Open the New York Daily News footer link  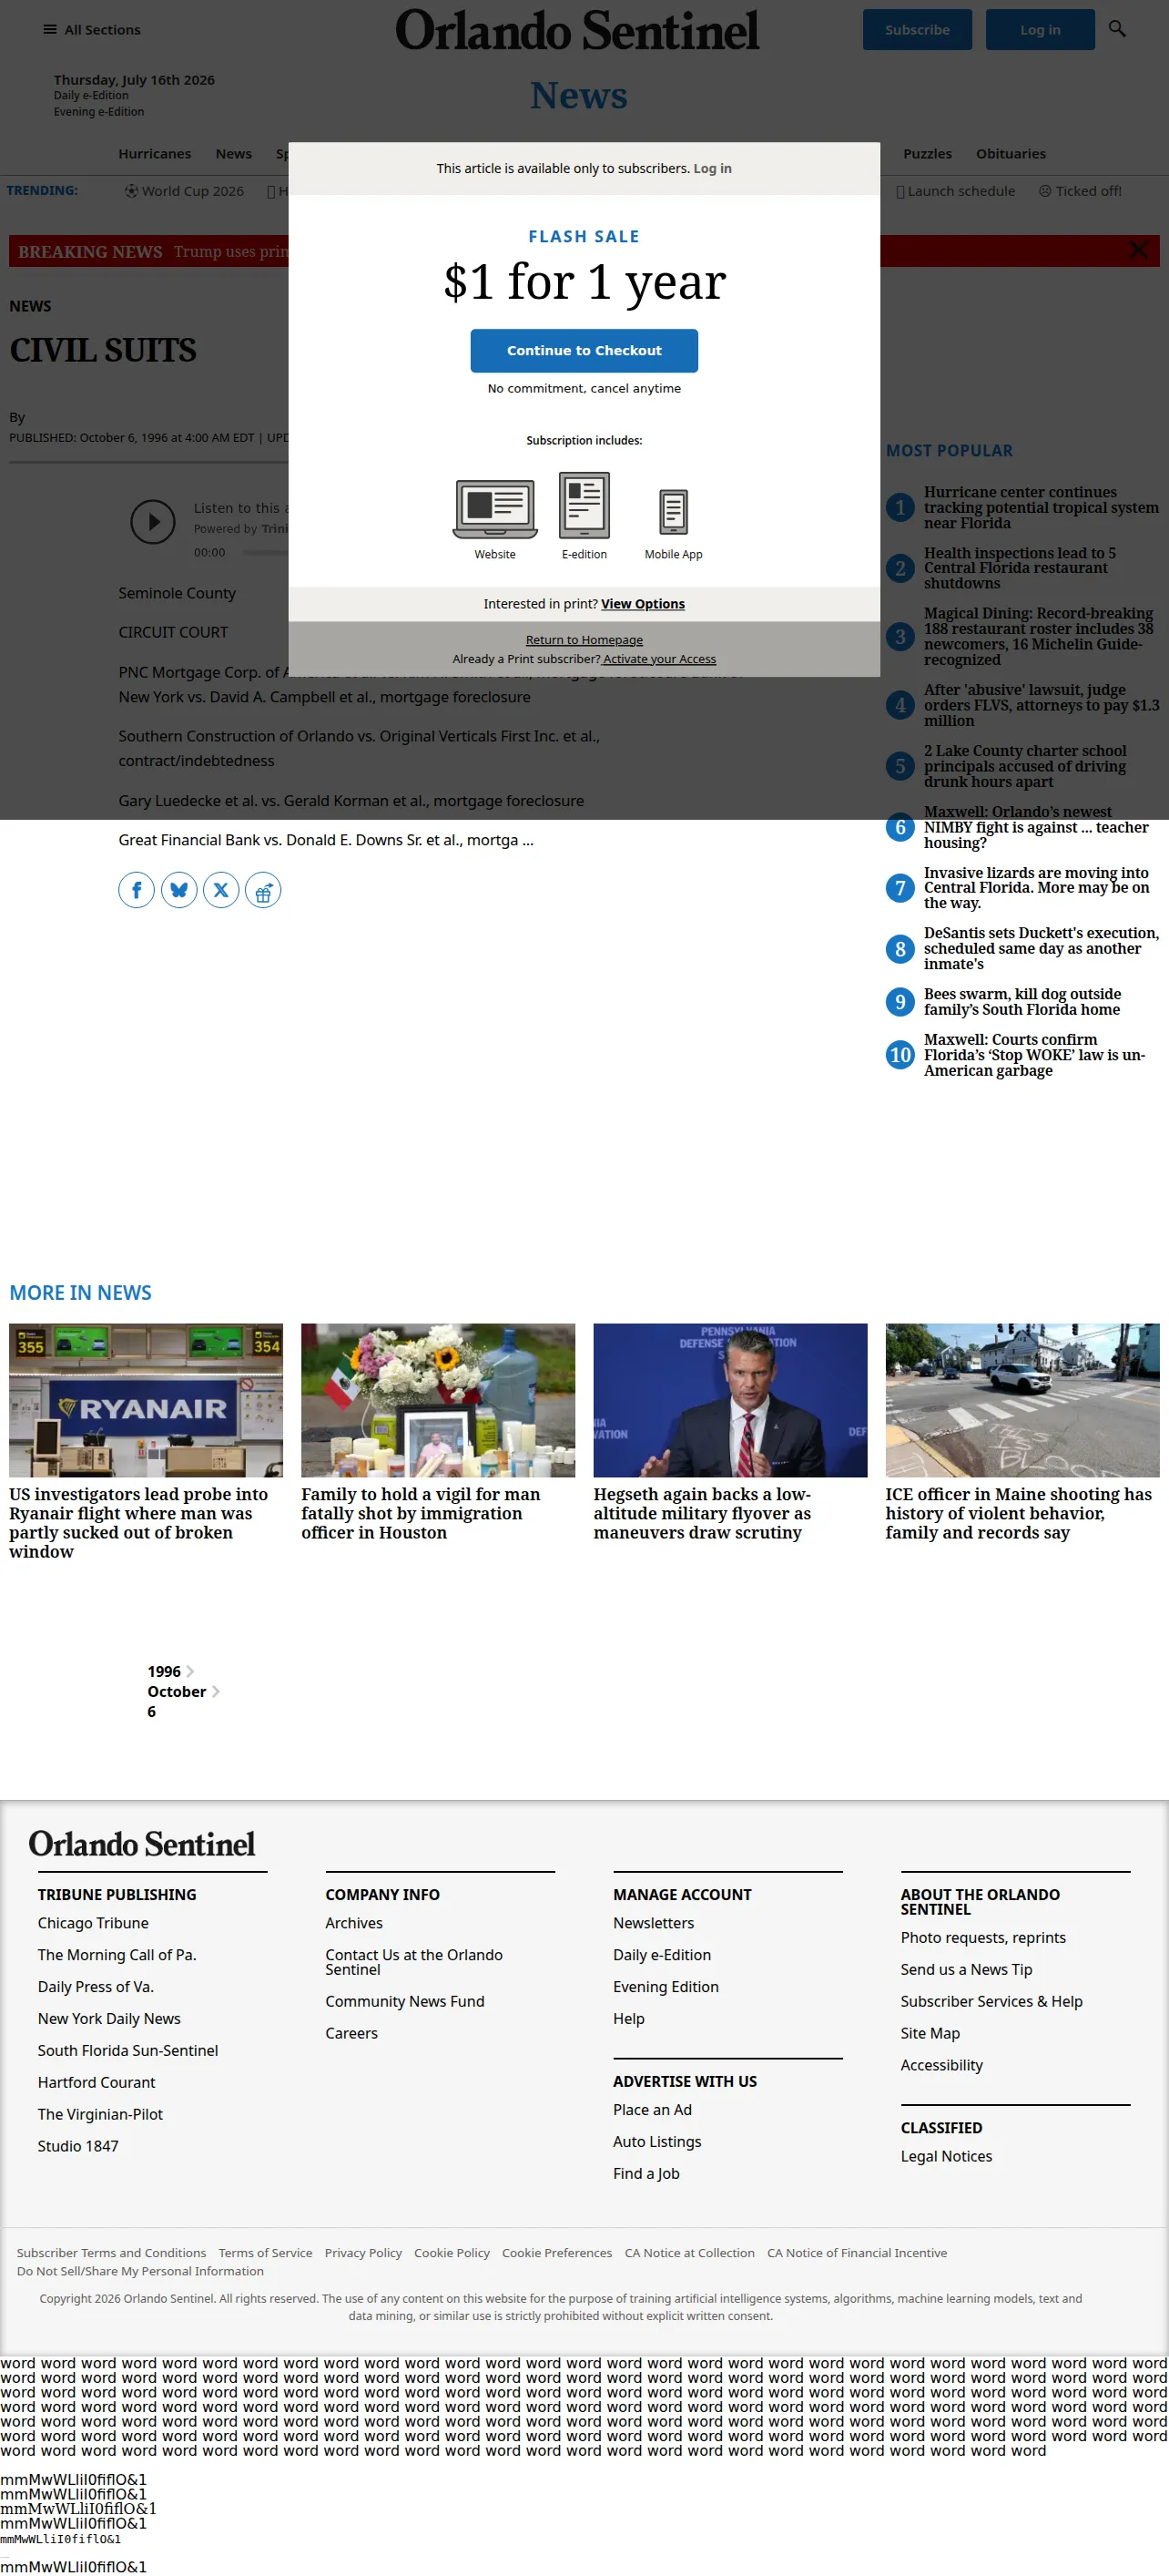(109, 2019)
